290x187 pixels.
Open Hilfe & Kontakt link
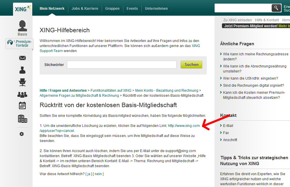267,20
